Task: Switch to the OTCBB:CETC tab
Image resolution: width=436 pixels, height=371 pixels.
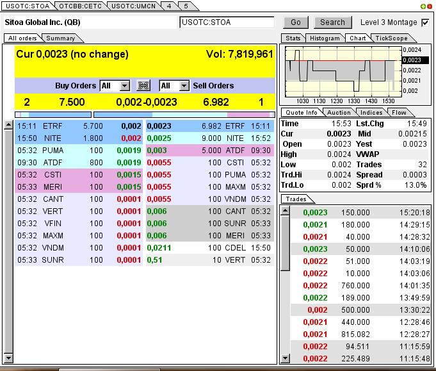Action: tap(79, 5)
